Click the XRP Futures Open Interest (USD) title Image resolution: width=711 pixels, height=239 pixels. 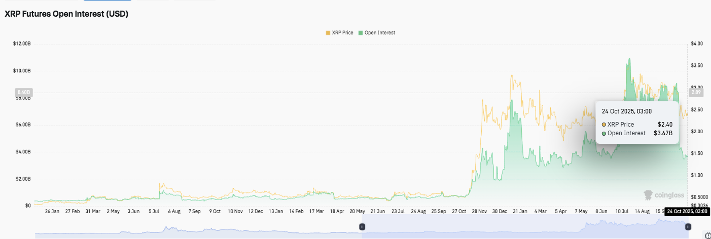pos(66,15)
